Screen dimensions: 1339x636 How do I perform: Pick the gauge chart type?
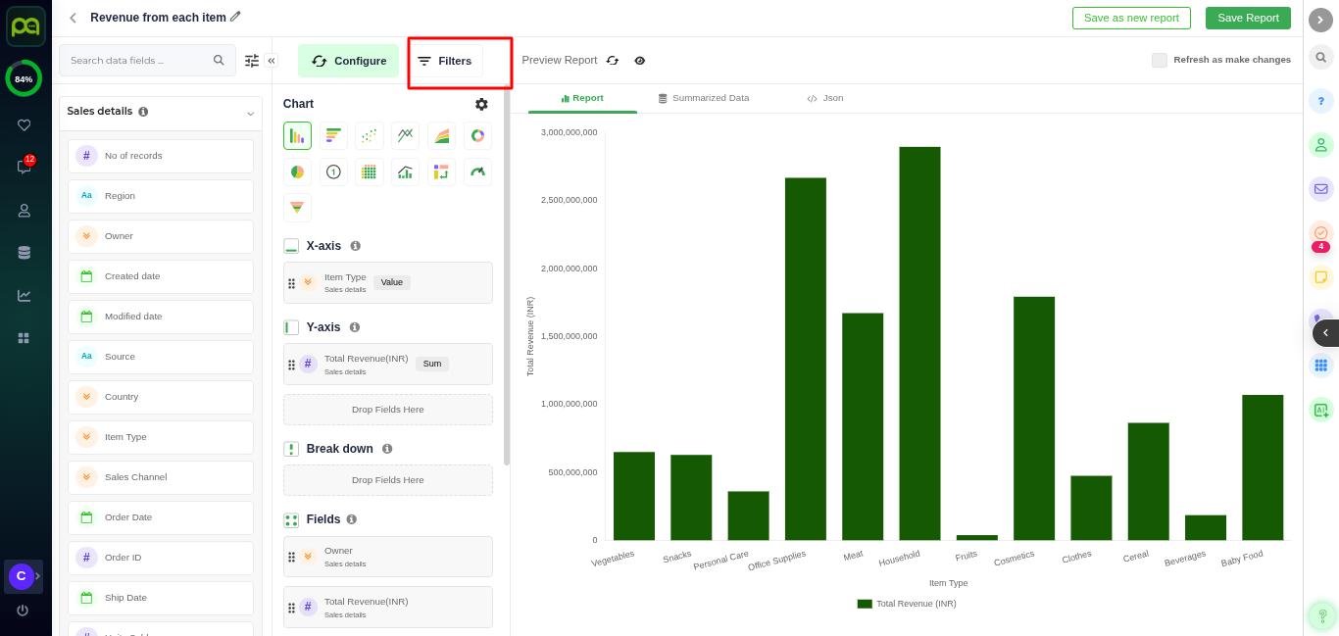coord(477,172)
